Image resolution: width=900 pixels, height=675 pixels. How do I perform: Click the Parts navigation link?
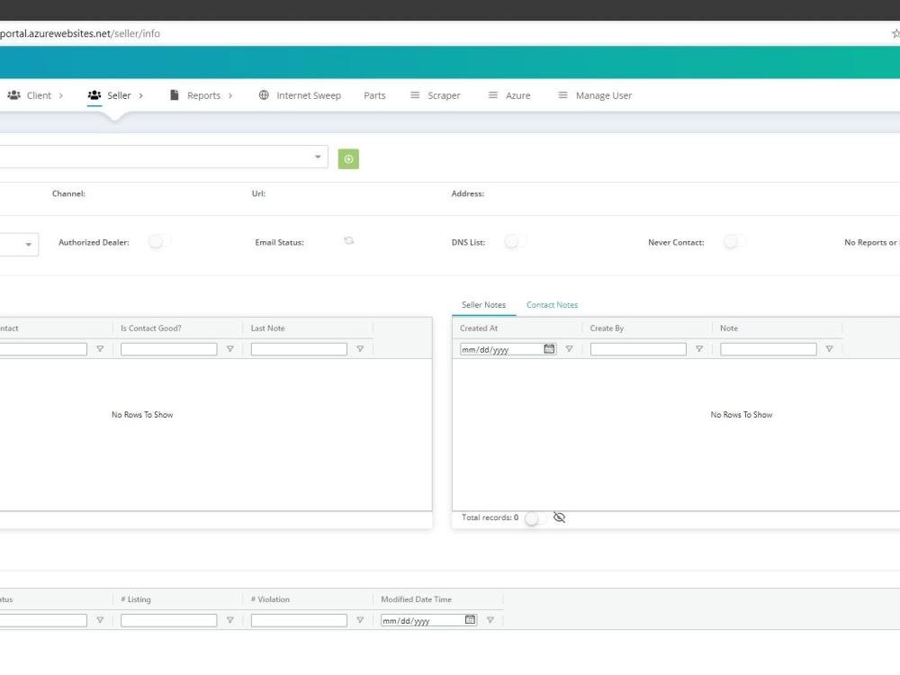tap(374, 94)
